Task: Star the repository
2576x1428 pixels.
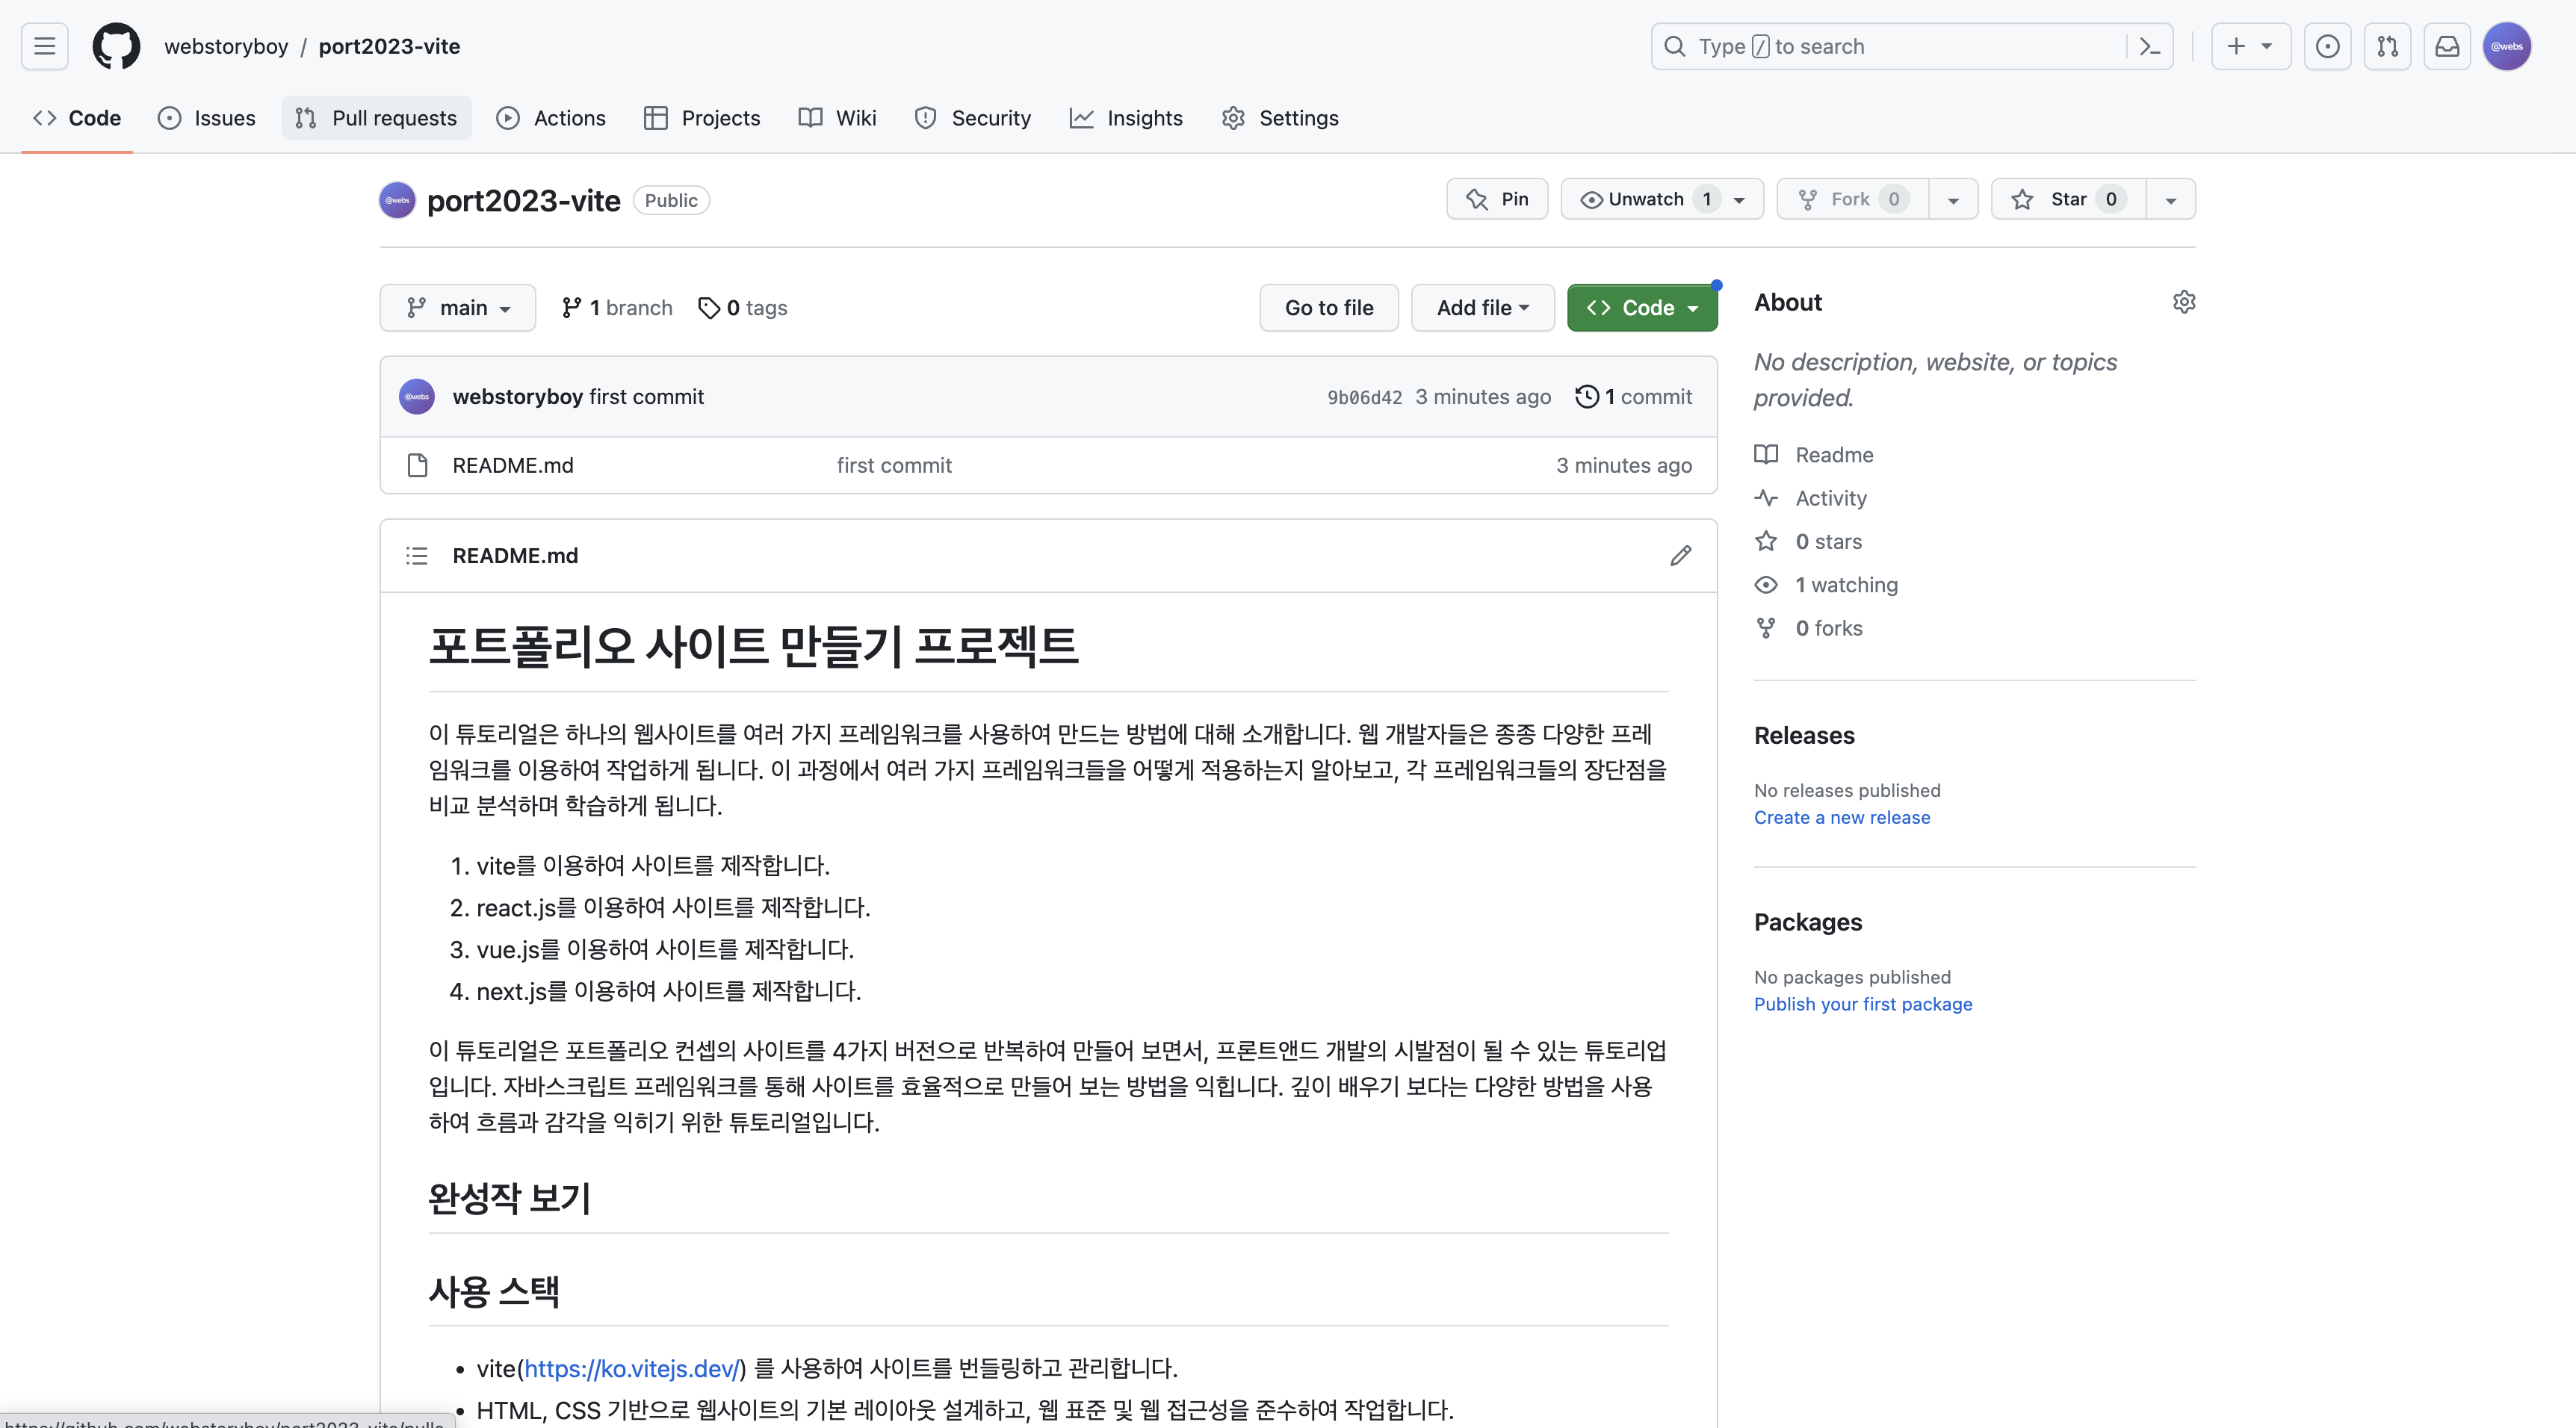Action: click(2068, 199)
